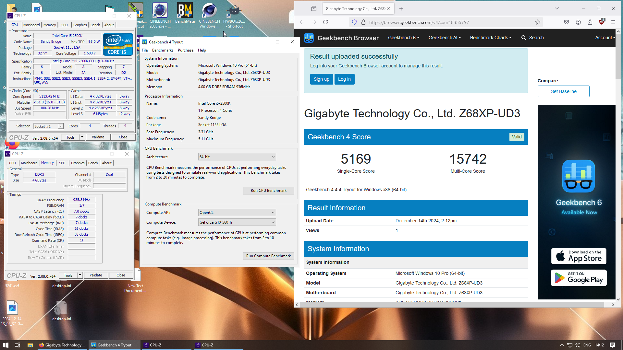This screenshot has height=350, width=623.
Task: Click the green Valid badge
Action: coord(517,137)
